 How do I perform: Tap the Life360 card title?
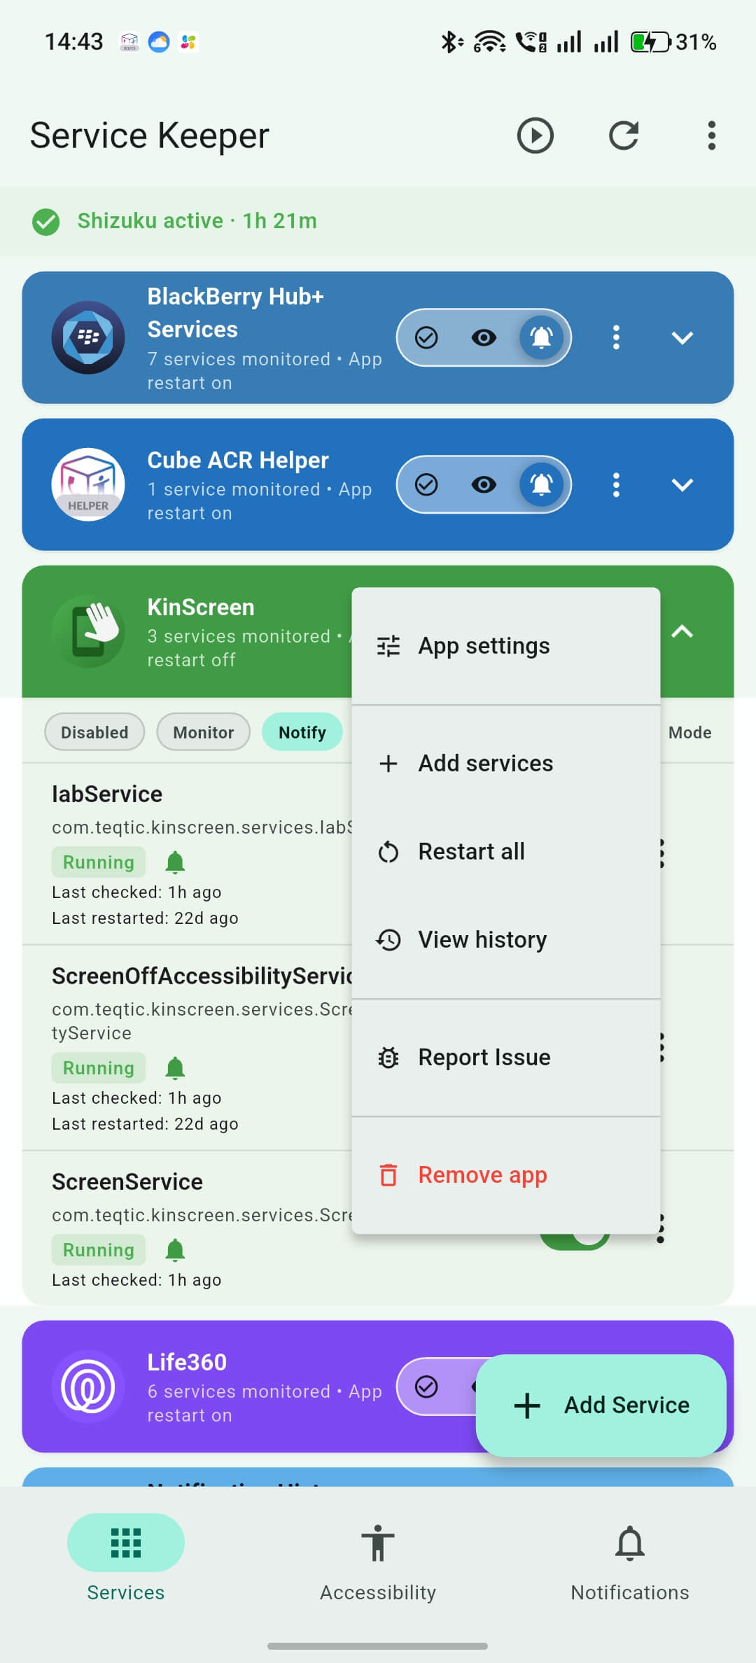[187, 1363]
